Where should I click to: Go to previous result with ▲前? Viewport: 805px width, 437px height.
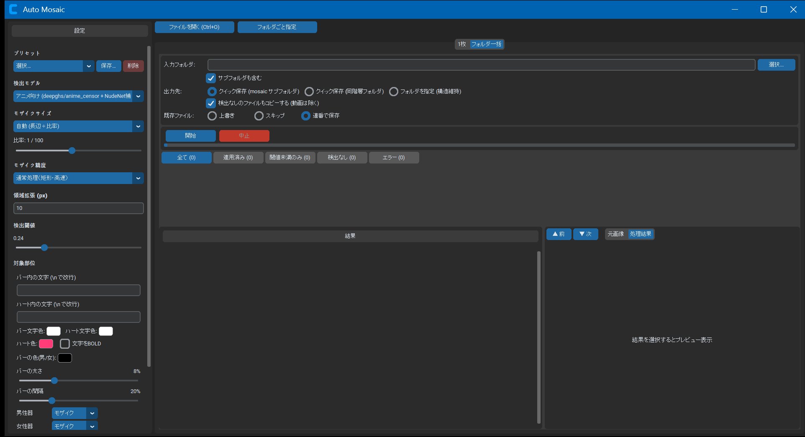pyautogui.click(x=559, y=234)
